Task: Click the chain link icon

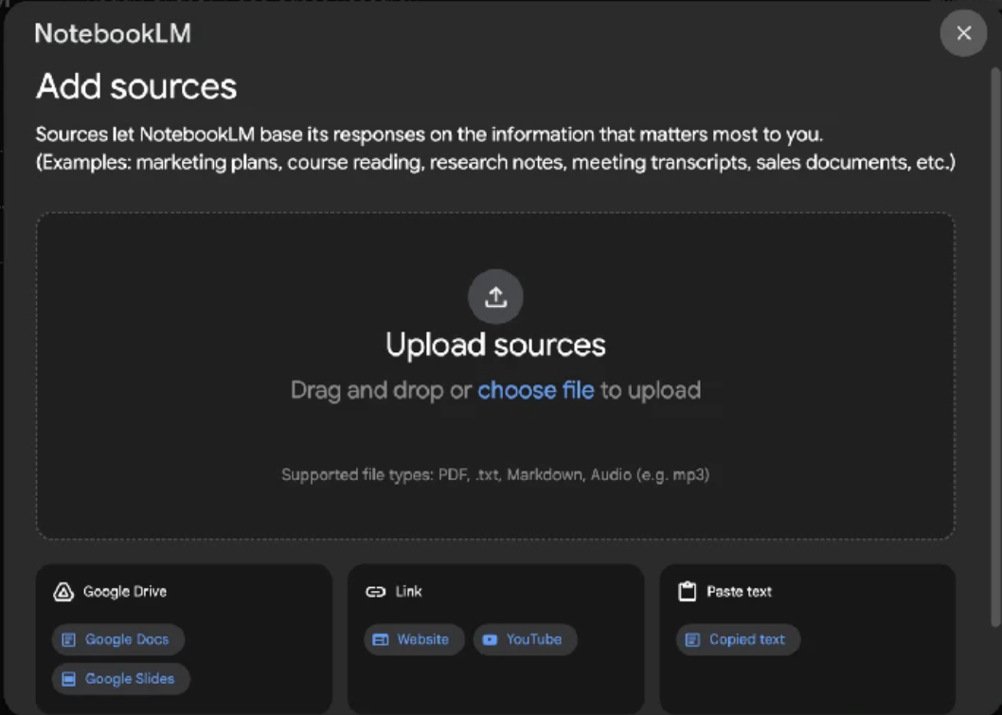Action: click(376, 592)
